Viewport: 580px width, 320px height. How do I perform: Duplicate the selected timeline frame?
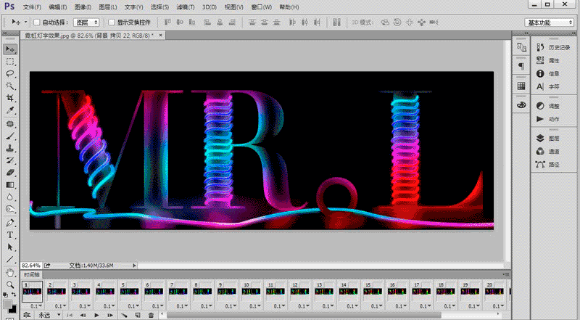click(x=138, y=315)
